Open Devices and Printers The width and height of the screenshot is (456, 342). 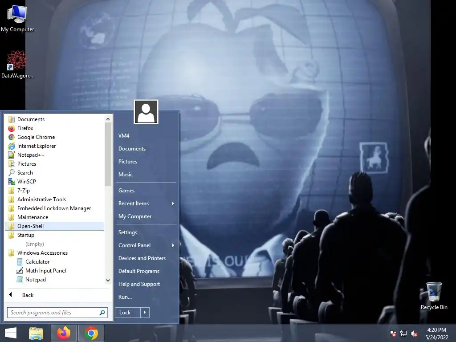(146, 258)
